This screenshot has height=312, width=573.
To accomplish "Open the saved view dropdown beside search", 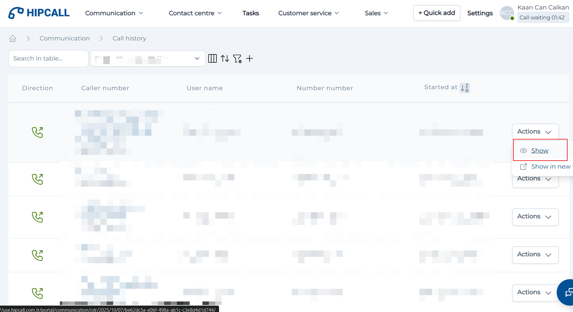I will coord(148,58).
